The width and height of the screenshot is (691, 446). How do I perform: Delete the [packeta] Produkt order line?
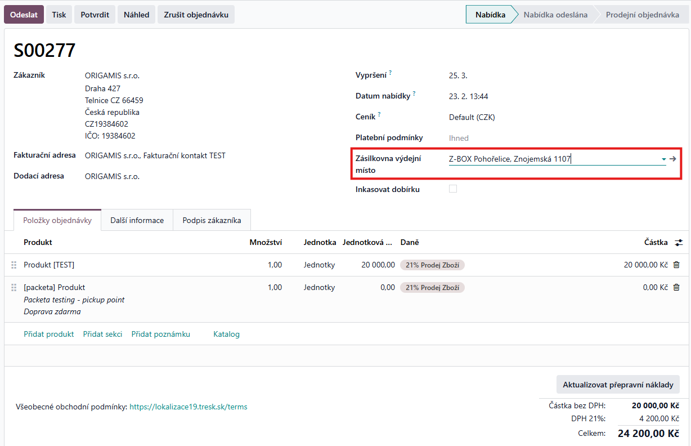676,287
